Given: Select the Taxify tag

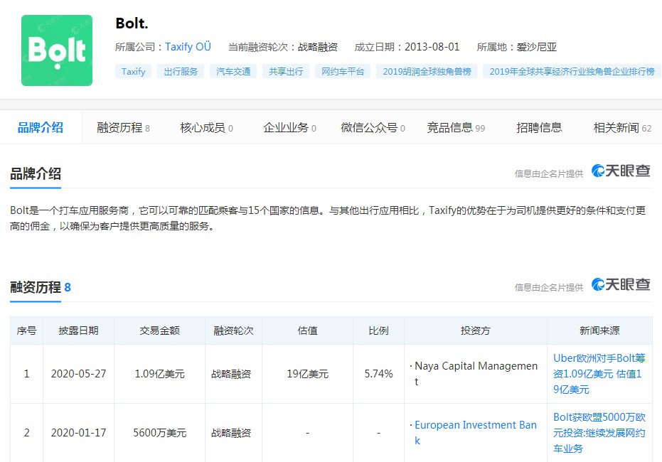Looking at the screenshot, I should tap(134, 71).
